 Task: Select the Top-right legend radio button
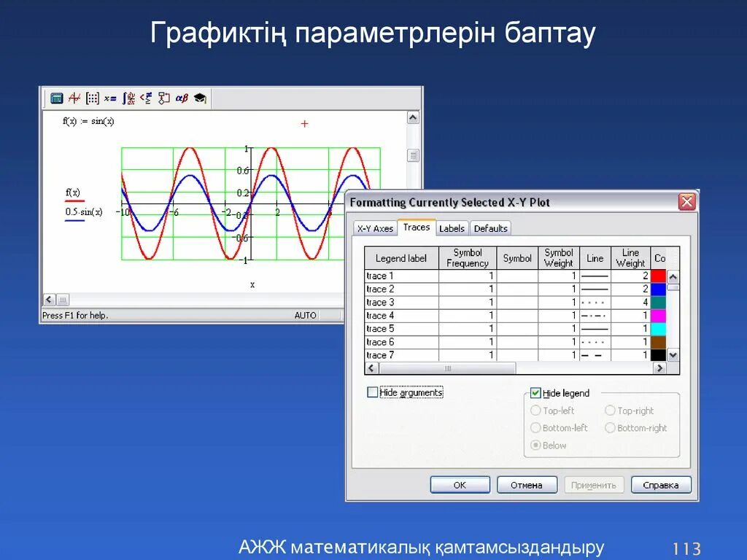(610, 410)
